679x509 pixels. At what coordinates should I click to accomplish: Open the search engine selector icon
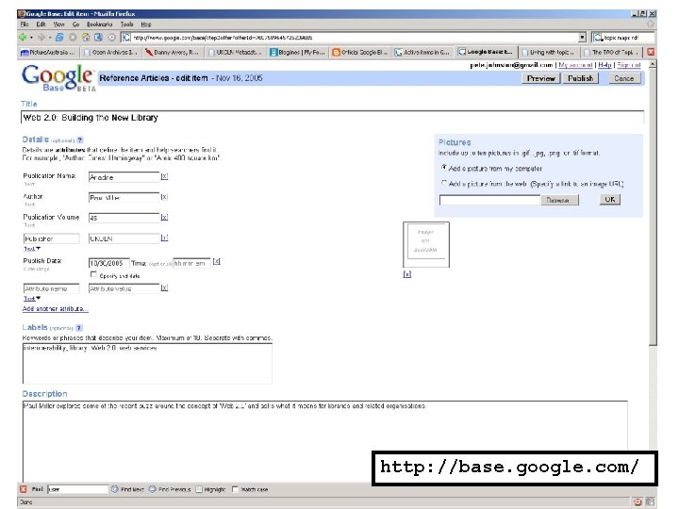[x=598, y=38]
